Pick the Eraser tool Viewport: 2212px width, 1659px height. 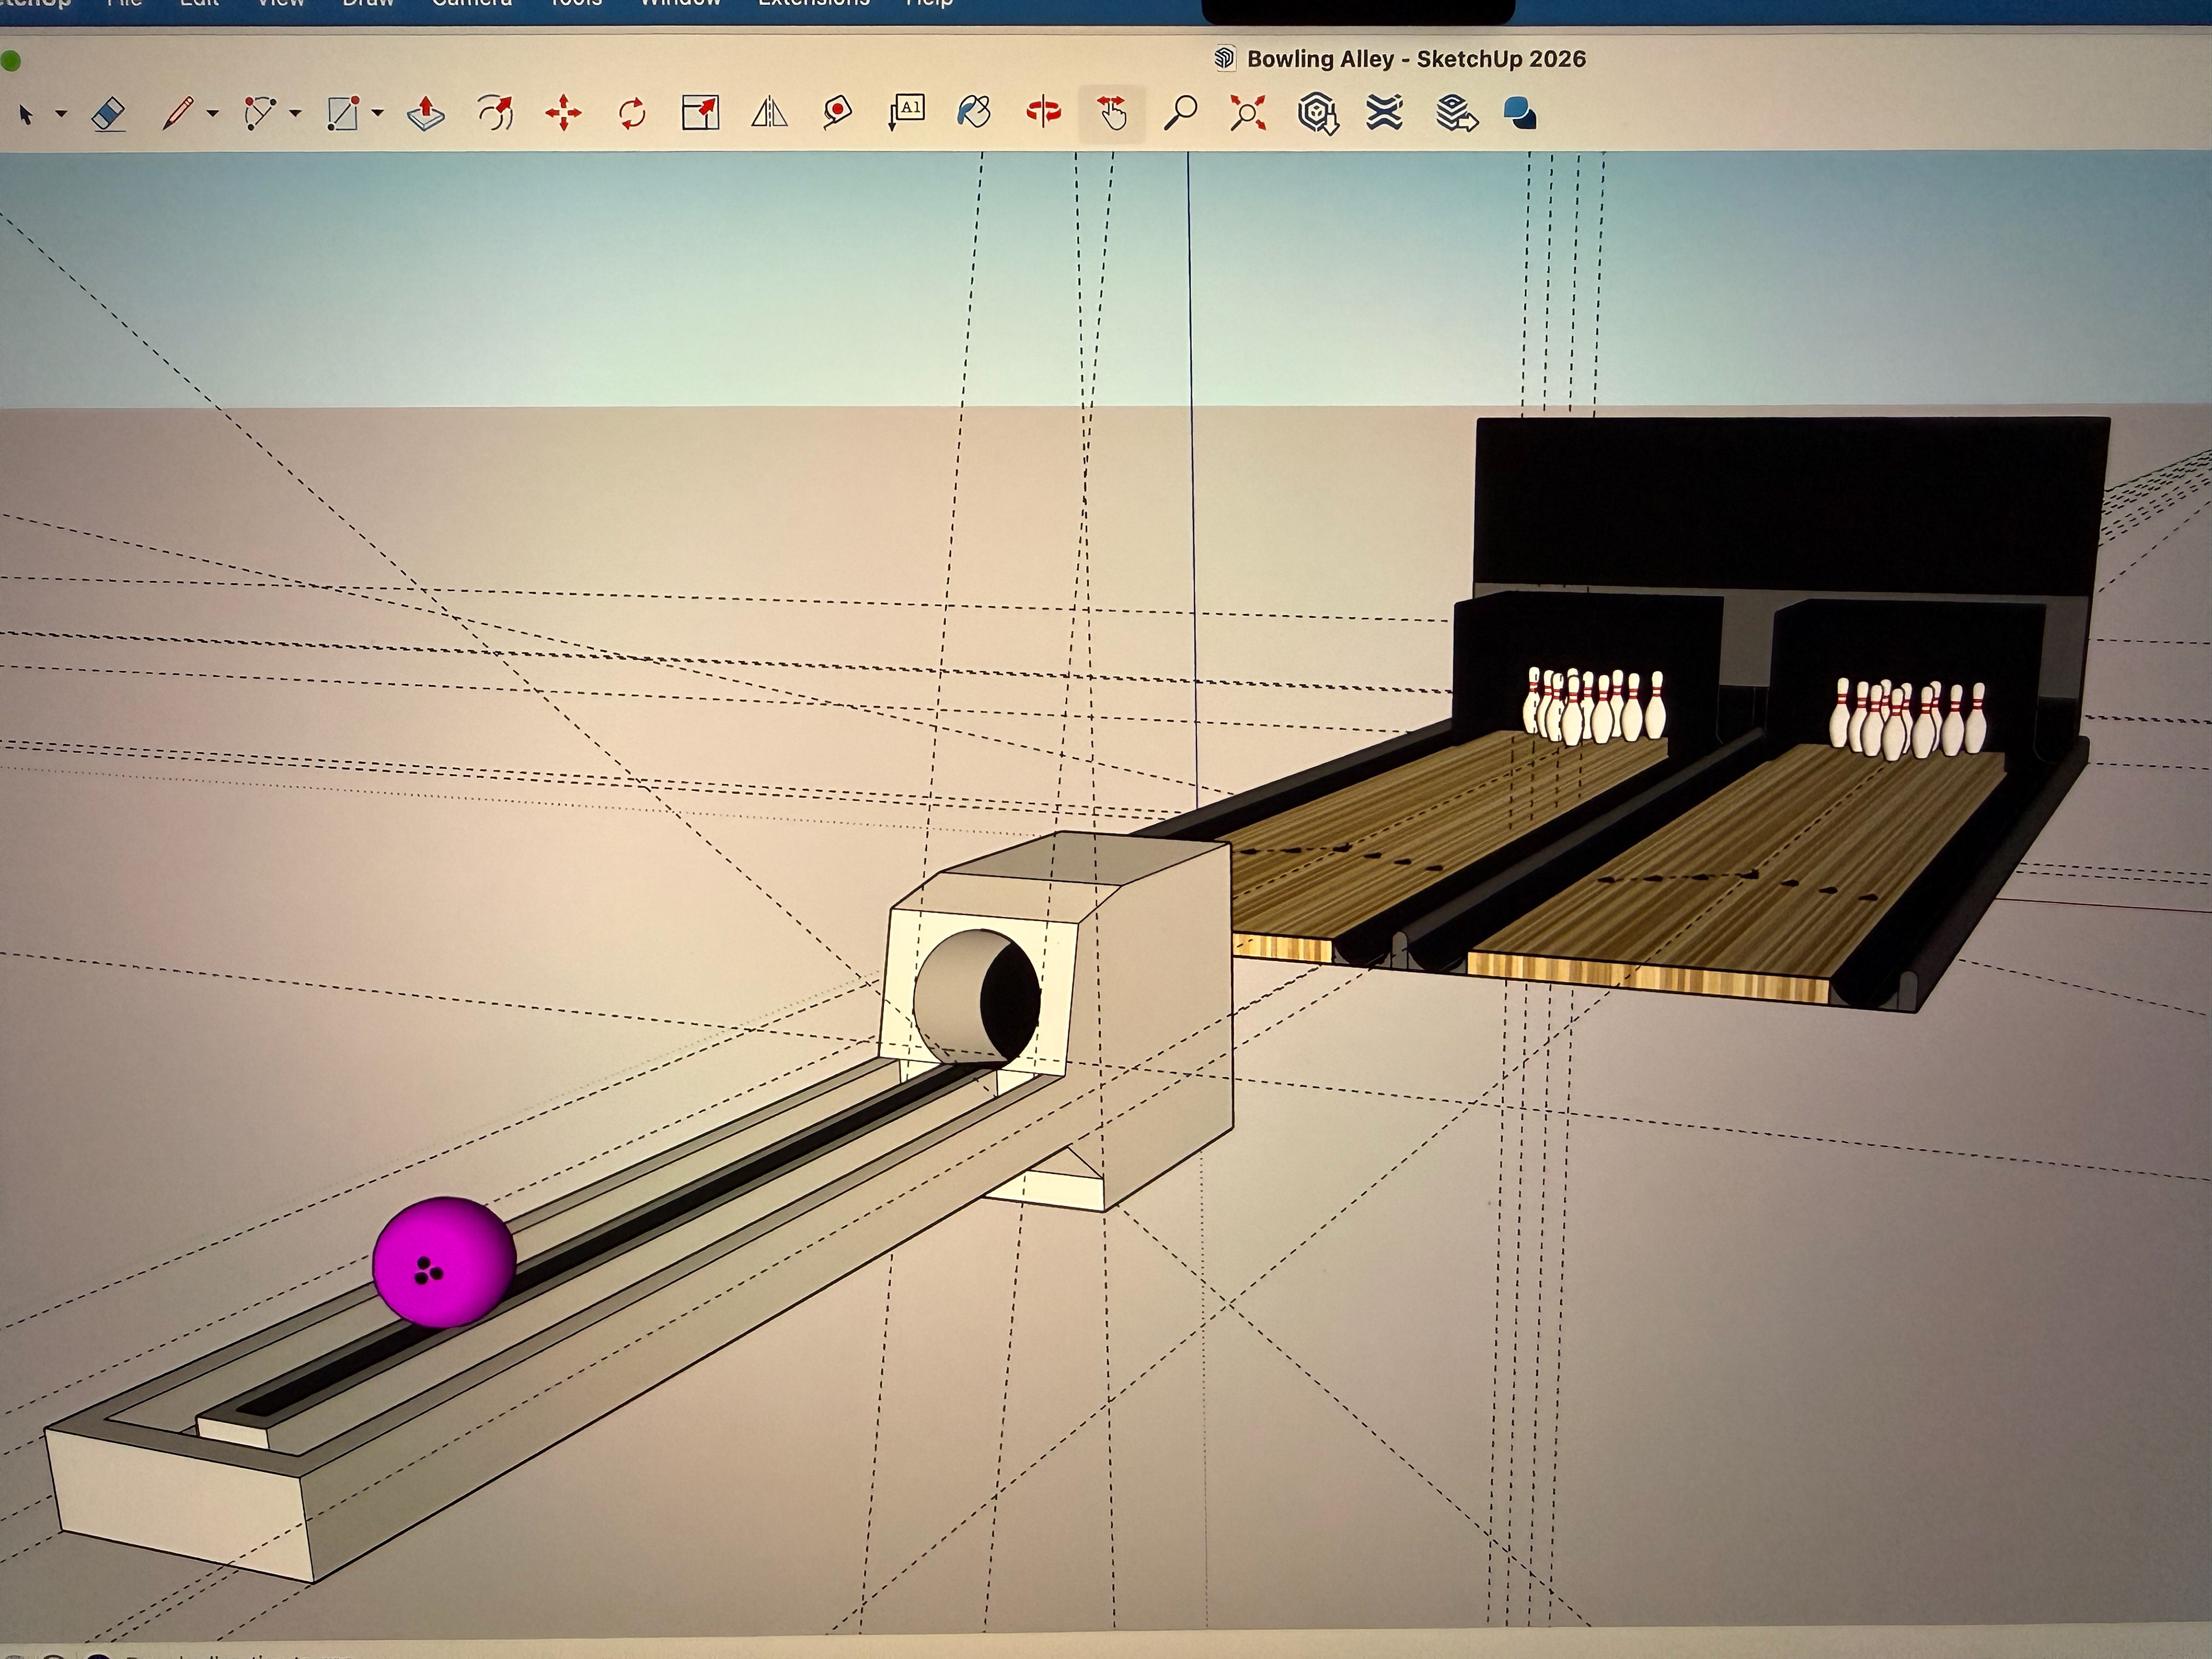108,114
